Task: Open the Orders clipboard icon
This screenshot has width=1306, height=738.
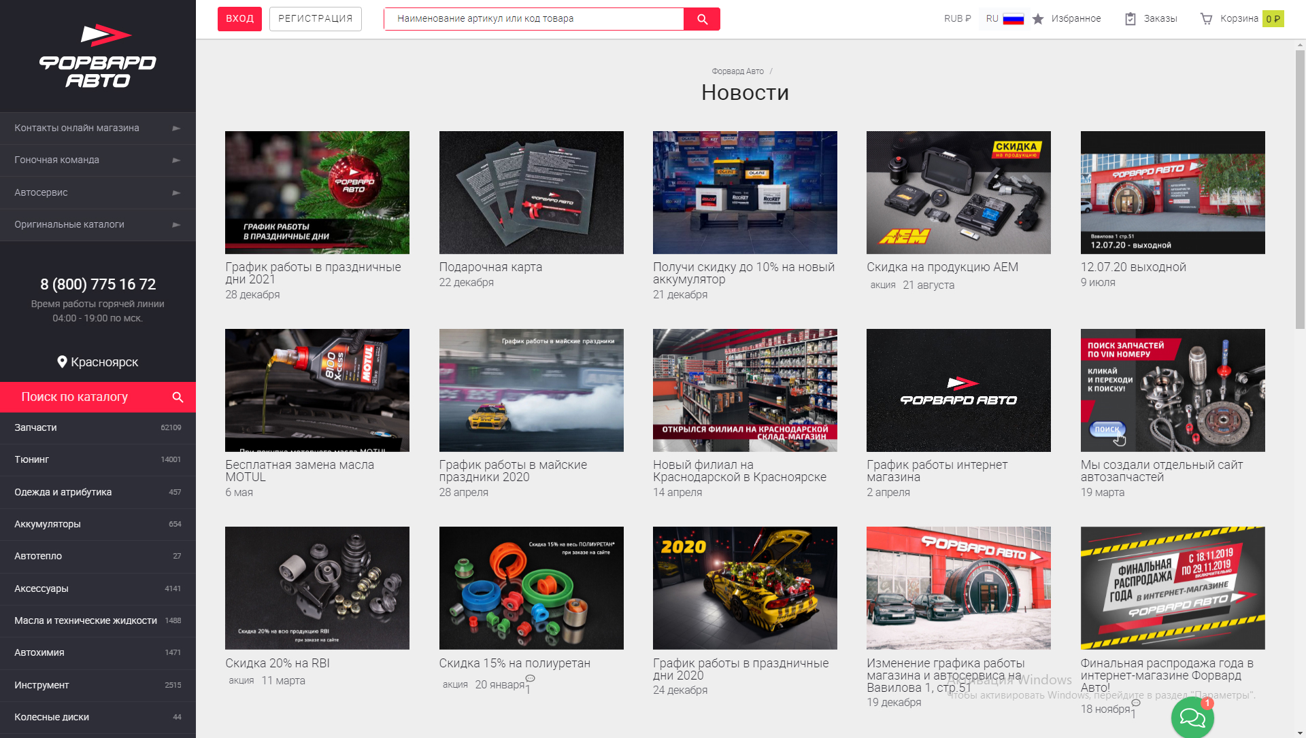Action: coord(1131,19)
